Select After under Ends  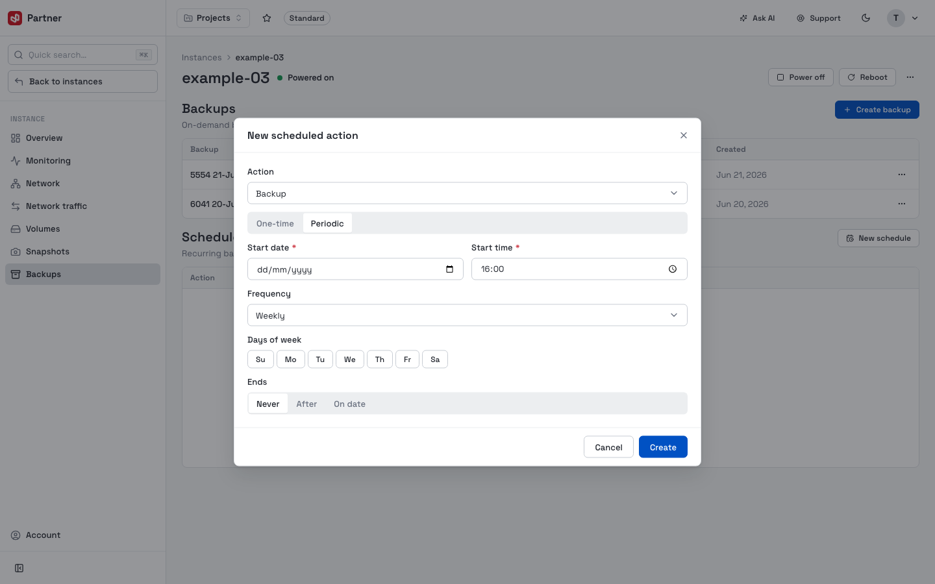[306, 404]
